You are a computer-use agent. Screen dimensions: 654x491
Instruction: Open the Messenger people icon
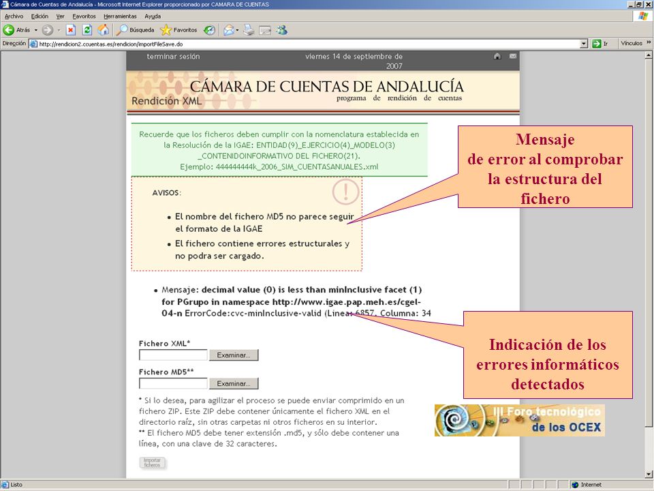click(282, 29)
